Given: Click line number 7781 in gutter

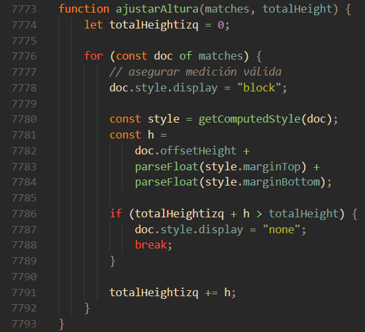Looking at the screenshot, I should pos(24,135).
